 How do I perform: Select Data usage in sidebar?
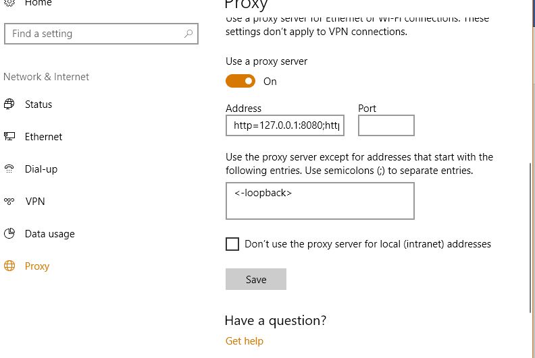(x=50, y=234)
